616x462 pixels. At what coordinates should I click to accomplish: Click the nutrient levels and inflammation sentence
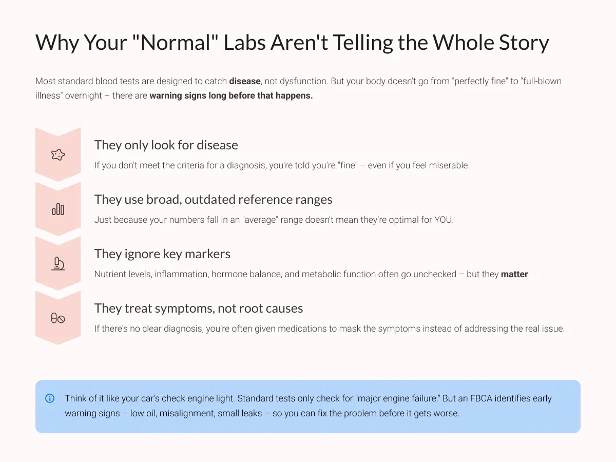click(x=312, y=274)
